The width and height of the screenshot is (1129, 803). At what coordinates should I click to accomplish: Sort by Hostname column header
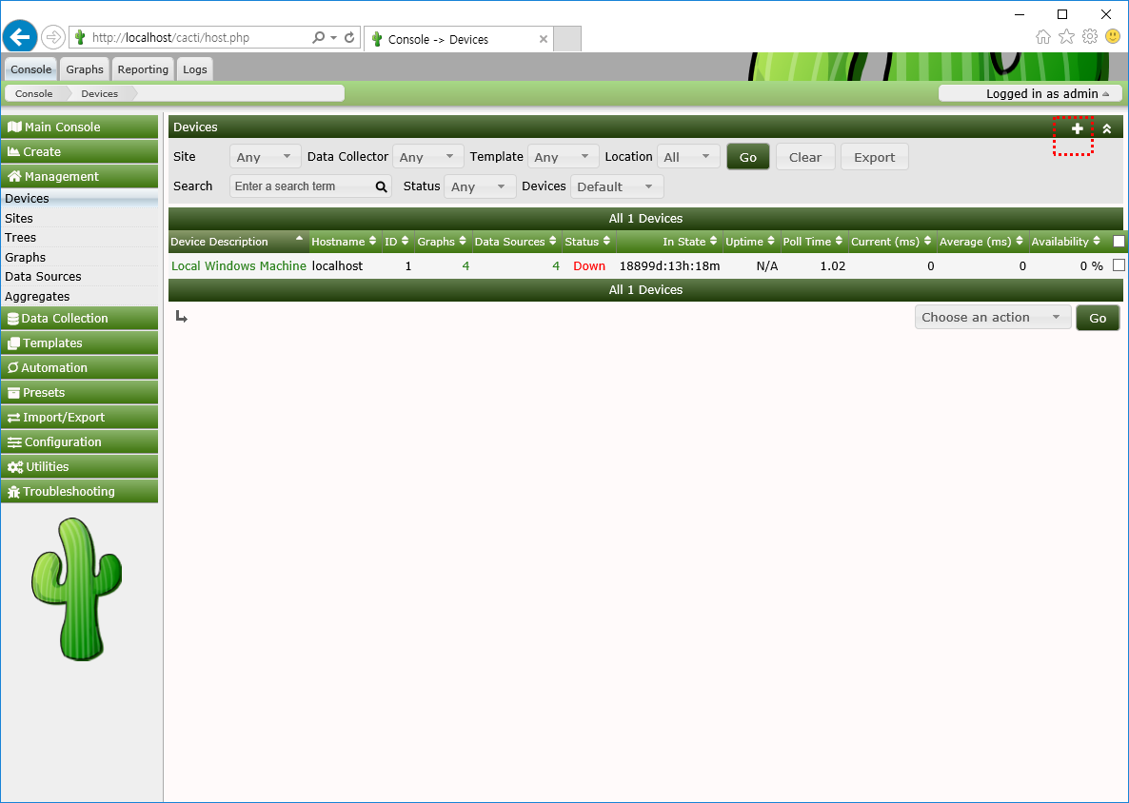[345, 242]
